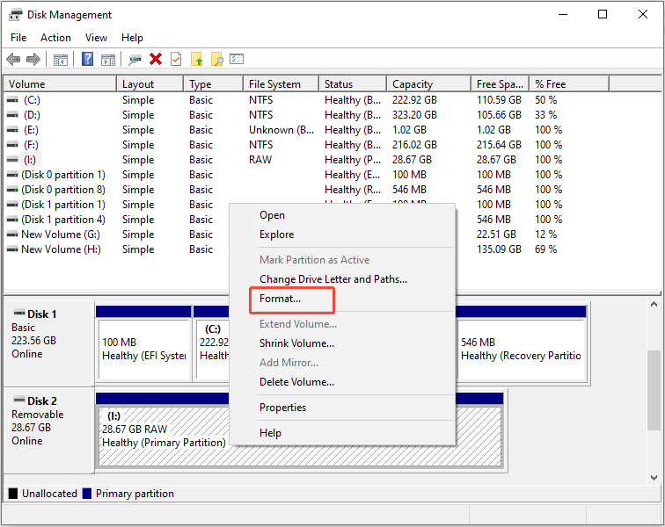
Task: Click the Forward arrow toolbar icon
Action: tap(33, 59)
